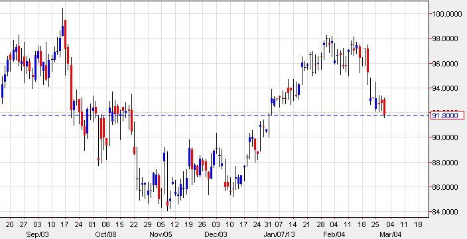Click the 90.0000 price axis label

445,137
